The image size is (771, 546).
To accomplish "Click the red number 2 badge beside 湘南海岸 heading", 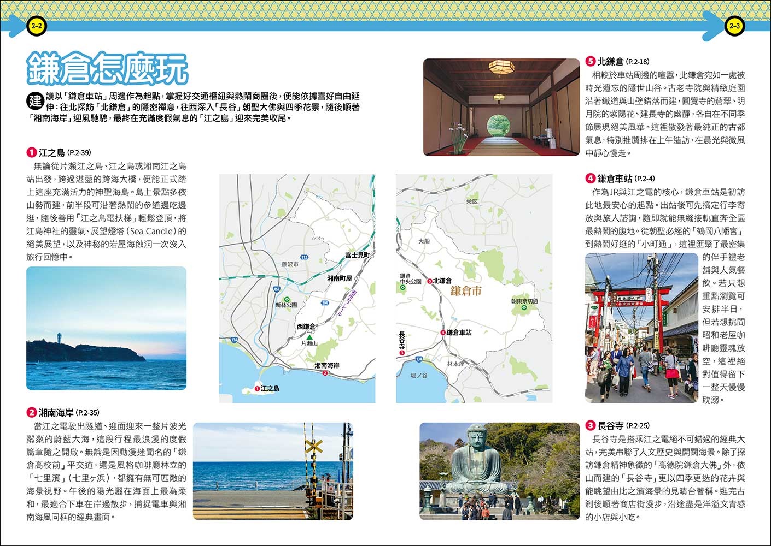I will [31, 412].
